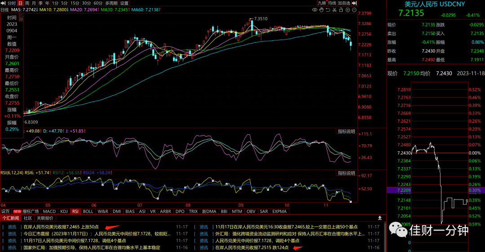Switch to 60分 minute chart
The height and width of the screenshot is (252, 485).
pos(98,3)
